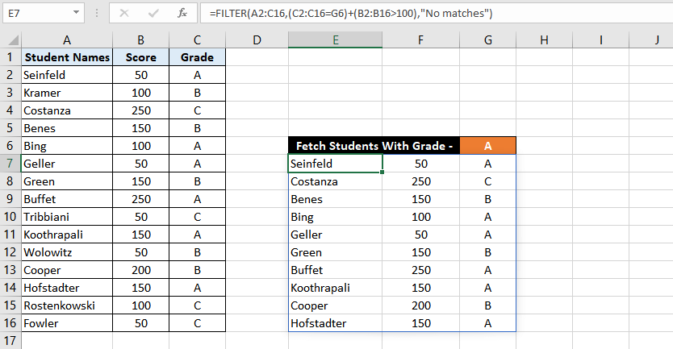Select row 1 header
673x349 pixels.
pyautogui.click(x=10, y=57)
